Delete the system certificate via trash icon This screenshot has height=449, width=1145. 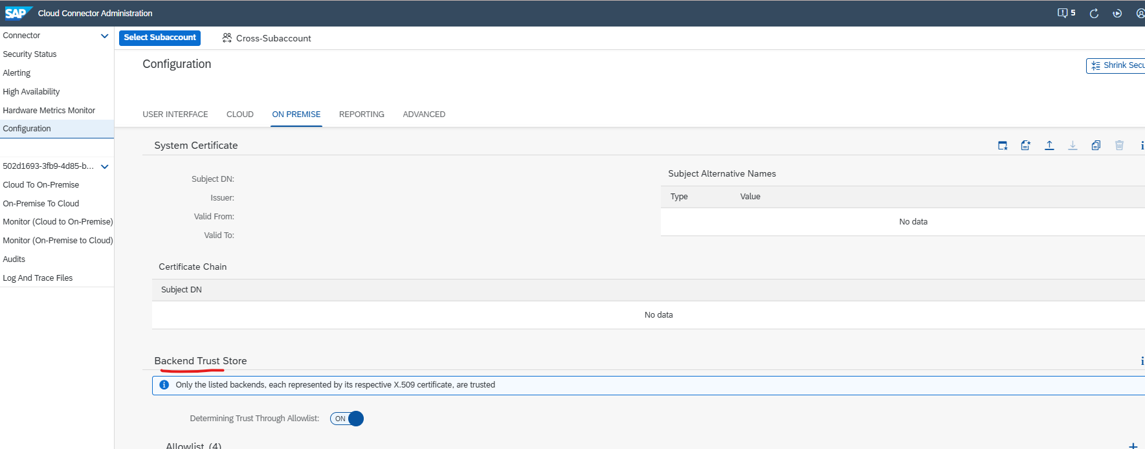click(x=1119, y=146)
